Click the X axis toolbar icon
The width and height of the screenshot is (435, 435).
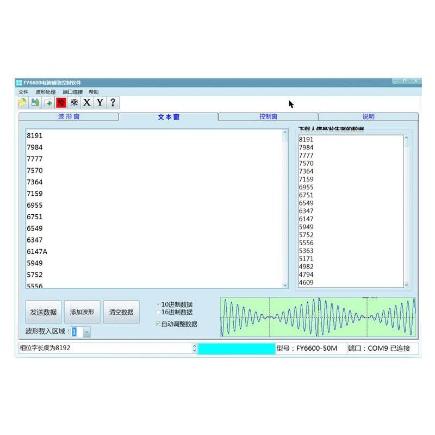click(x=87, y=102)
